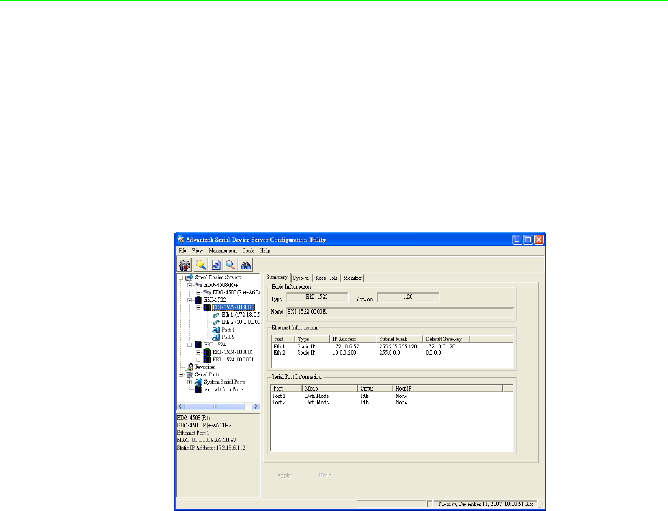Open the Tools menu

pos(248,251)
